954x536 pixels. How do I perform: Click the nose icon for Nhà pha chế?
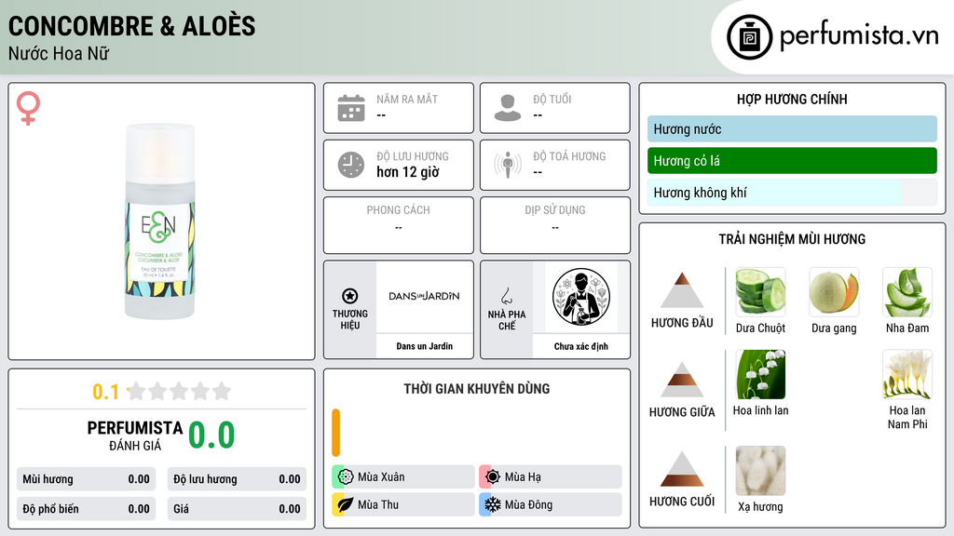click(x=506, y=296)
